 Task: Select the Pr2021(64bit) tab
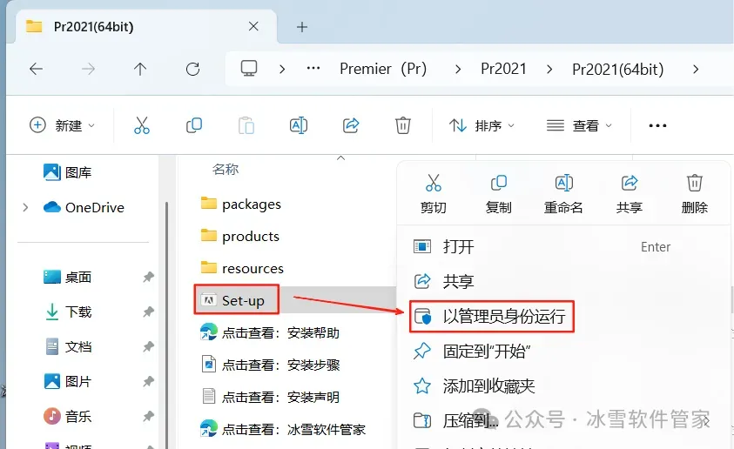pos(146,27)
